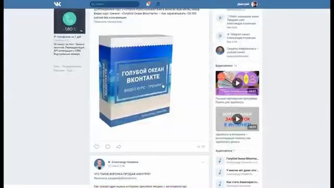
Task: Open the second post timestamp
Action: (x=116, y=166)
